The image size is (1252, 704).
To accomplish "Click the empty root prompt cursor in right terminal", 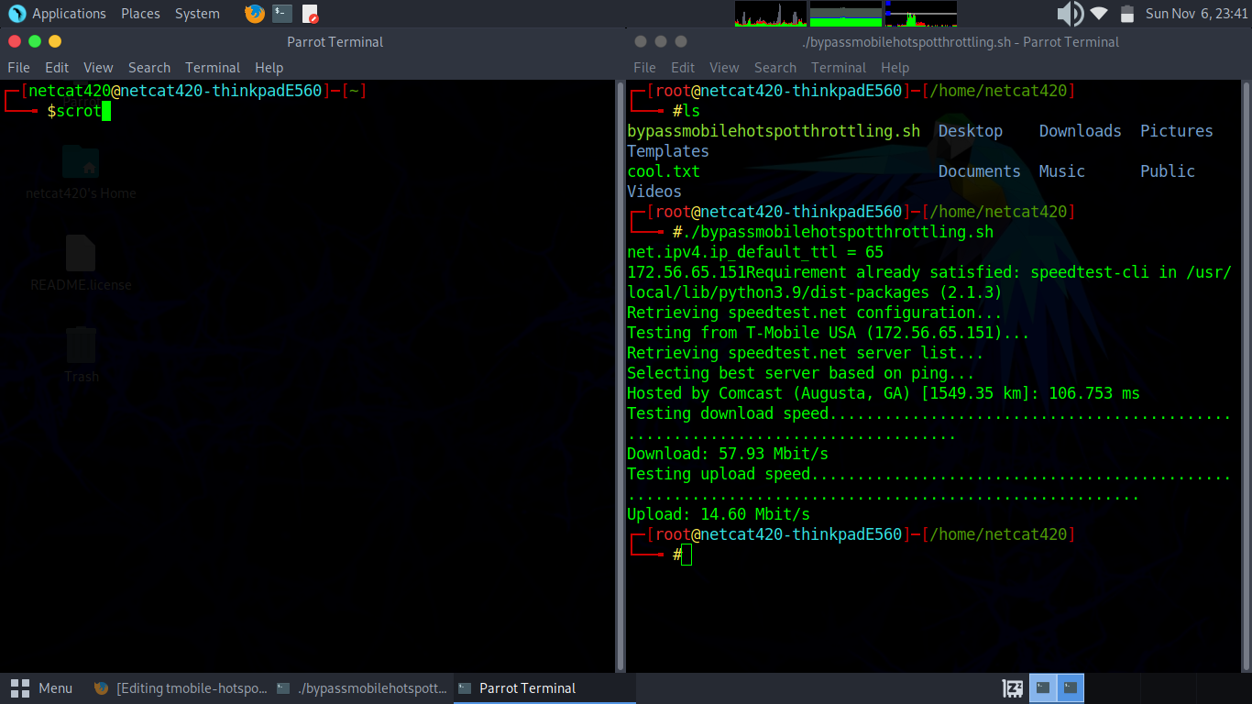I will (x=686, y=555).
